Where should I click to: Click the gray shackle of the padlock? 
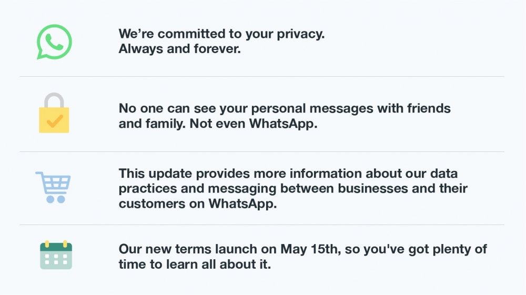coord(54,100)
